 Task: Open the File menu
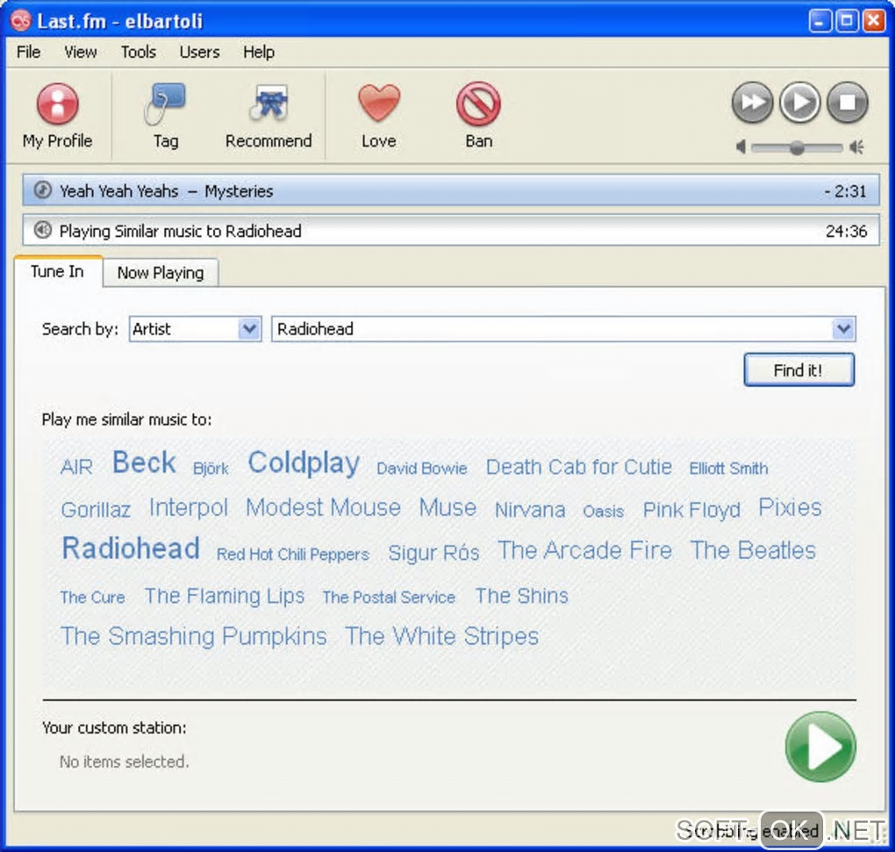click(x=29, y=52)
